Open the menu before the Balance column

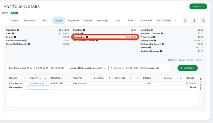pos(180,78)
